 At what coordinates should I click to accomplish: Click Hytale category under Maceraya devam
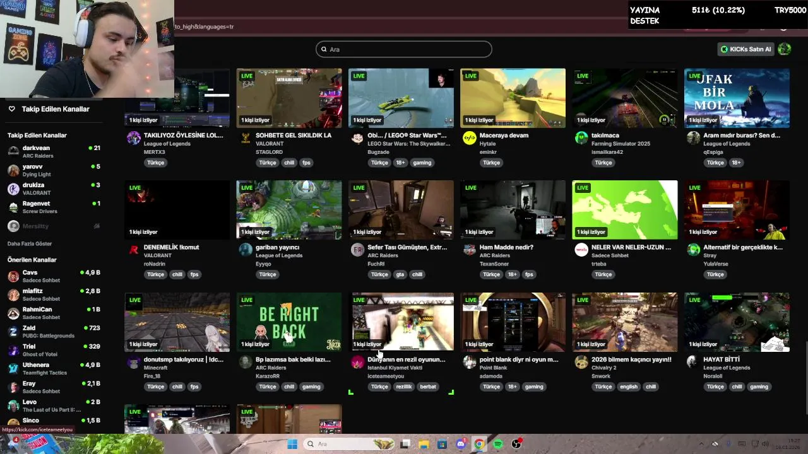(x=488, y=144)
